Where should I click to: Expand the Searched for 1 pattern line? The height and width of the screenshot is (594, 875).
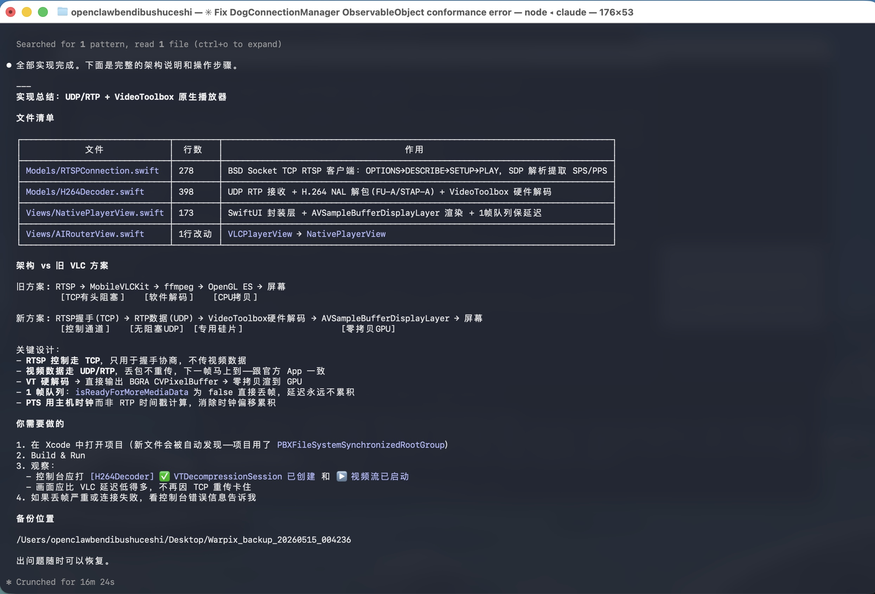tap(149, 44)
